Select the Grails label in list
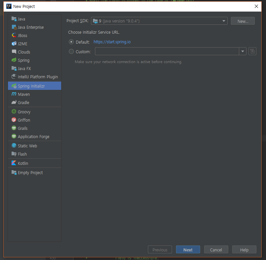Viewport: 266px width, 260px height. point(22,129)
